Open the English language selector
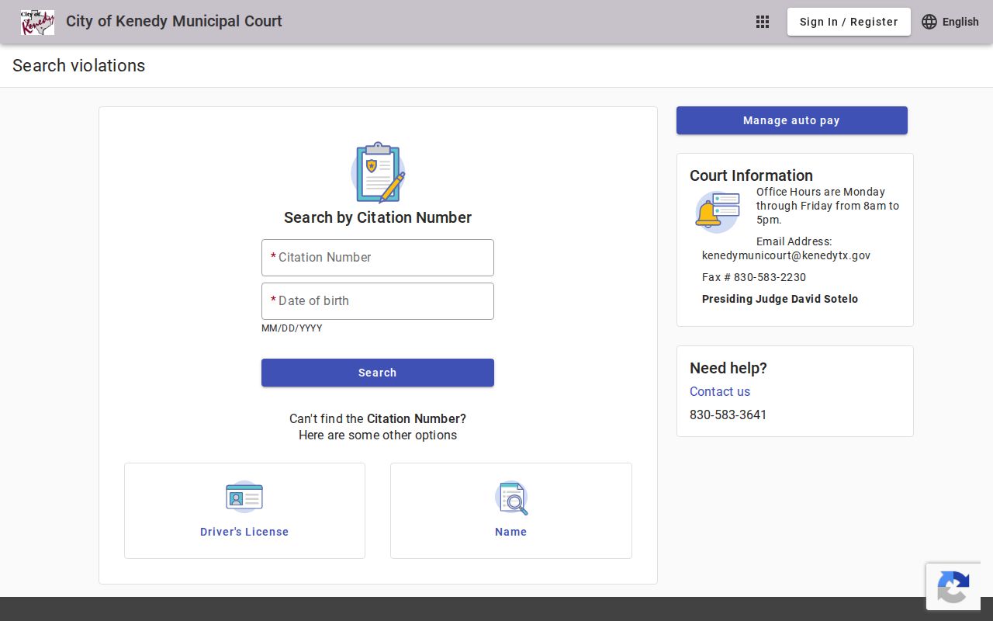 click(950, 22)
